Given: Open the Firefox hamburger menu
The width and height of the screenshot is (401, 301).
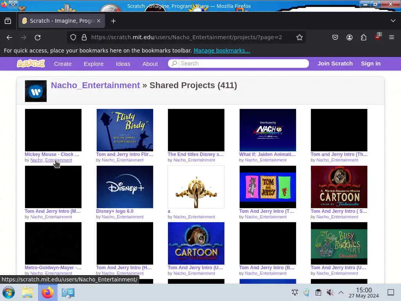Looking at the screenshot, I should tap(392, 37).
